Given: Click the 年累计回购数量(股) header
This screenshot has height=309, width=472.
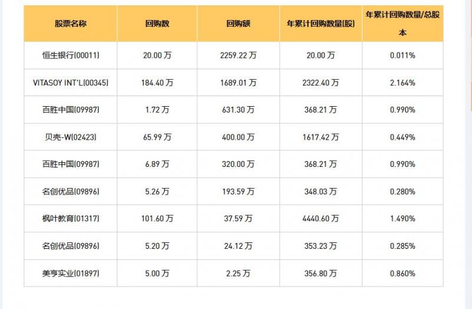Looking at the screenshot, I should pyautogui.click(x=321, y=24).
